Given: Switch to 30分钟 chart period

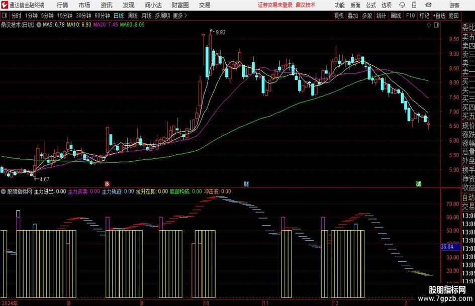Looking at the screenshot, I should [x=83, y=16].
